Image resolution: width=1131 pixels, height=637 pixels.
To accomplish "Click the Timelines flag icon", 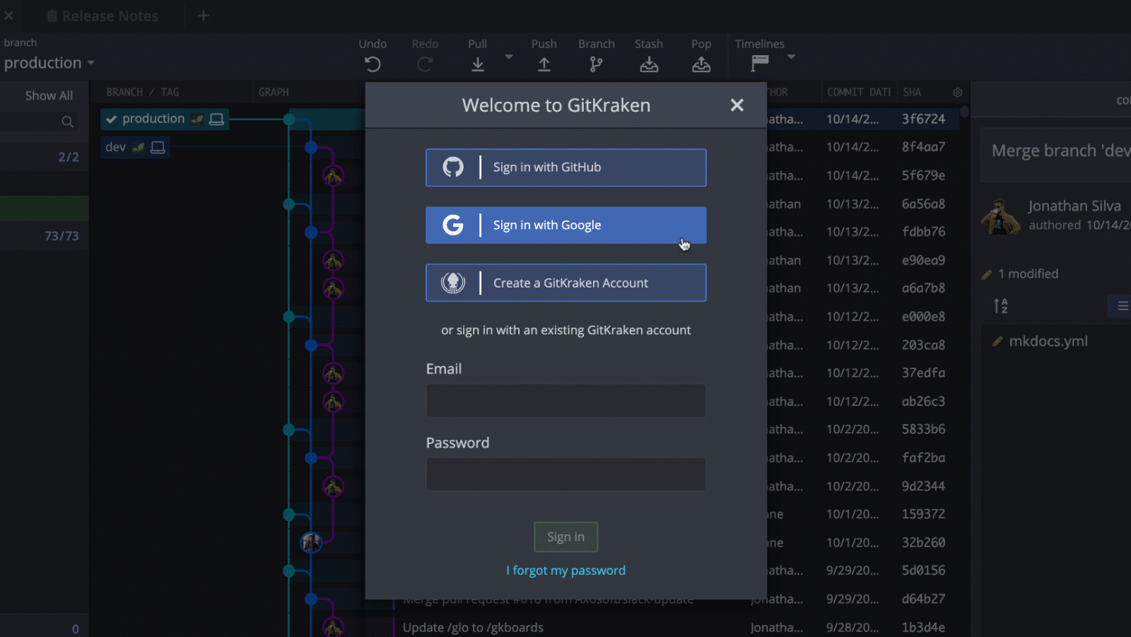I will tap(758, 64).
